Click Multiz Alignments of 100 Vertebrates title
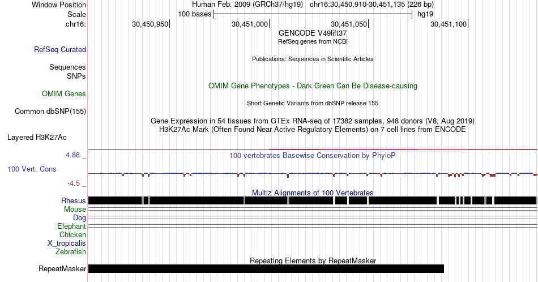This screenshot has width=538, height=282. (x=313, y=193)
